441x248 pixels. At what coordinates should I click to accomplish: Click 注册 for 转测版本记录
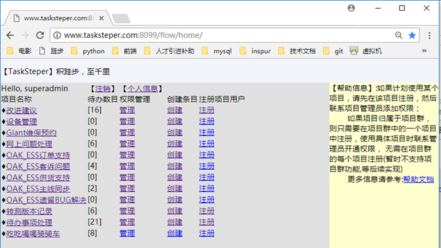tap(207, 211)
